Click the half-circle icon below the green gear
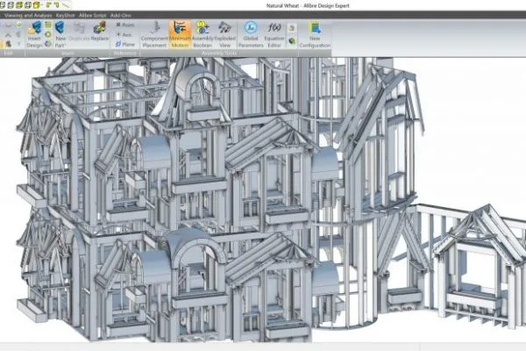The height and width of the screenshot is (351, 526). (x=48, y=44)
